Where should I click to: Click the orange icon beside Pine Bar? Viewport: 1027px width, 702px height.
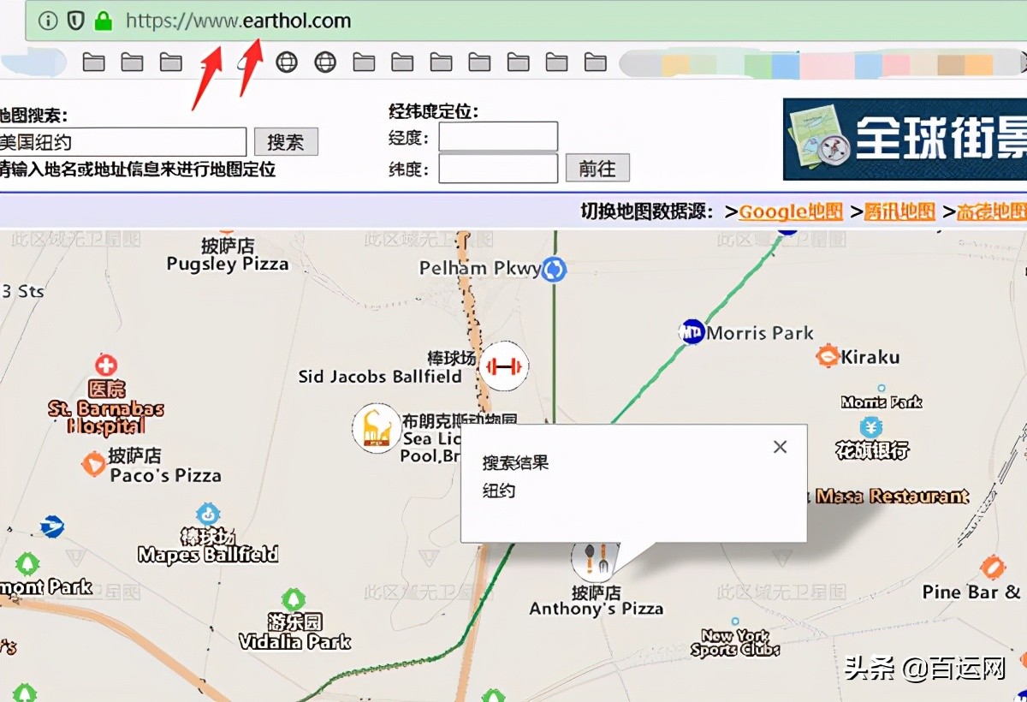click(x=993, y=567)
